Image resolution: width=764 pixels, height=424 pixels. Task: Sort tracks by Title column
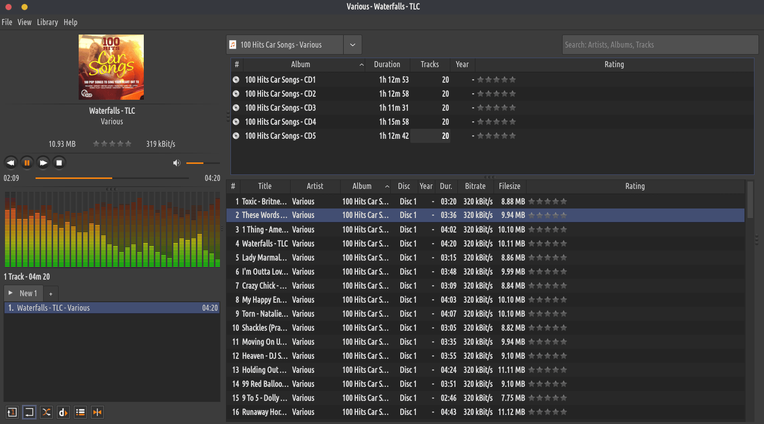pyautogui.click(x=265, y=186)
